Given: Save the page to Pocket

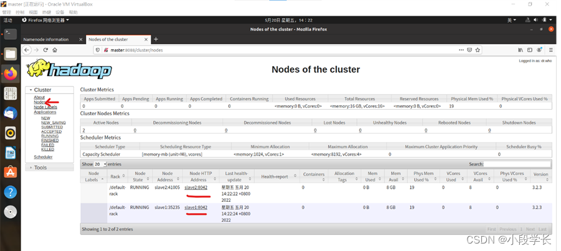Looking at the screenshot, I should tap(469, 50).
